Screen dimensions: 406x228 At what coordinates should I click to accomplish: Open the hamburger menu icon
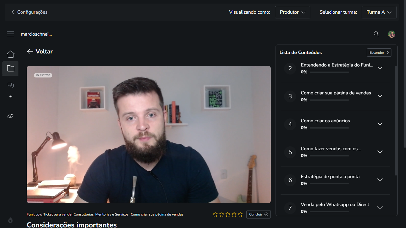click(x=10, y=34)
